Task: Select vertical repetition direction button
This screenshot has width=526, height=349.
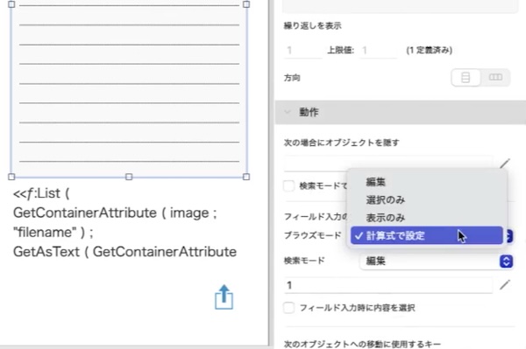Action: pyautogui.click(x=466, y=78)
